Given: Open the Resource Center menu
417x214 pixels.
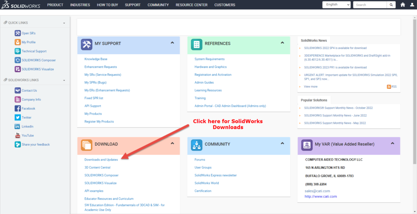Looking at the screenshot, I should pyautogui.click(x=191, y=5).
